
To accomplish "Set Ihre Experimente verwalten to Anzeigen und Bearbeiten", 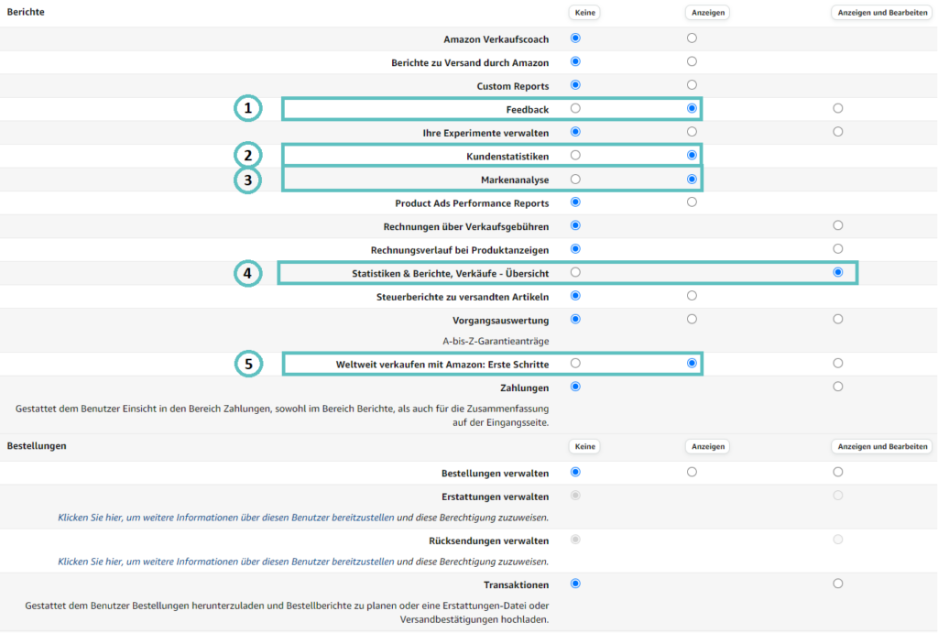I will 837,132.
